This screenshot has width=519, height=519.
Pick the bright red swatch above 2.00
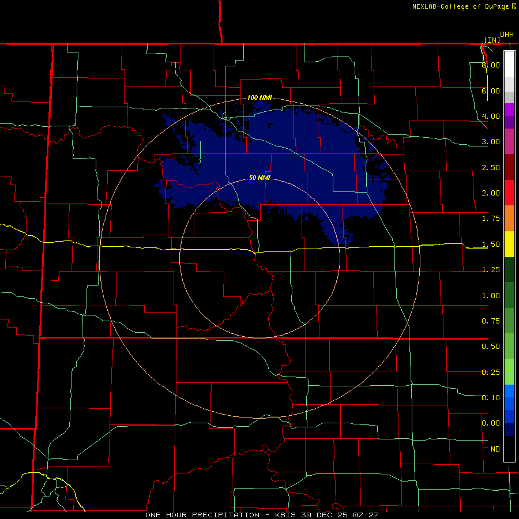pyautogui.click(x=509, y=193)
